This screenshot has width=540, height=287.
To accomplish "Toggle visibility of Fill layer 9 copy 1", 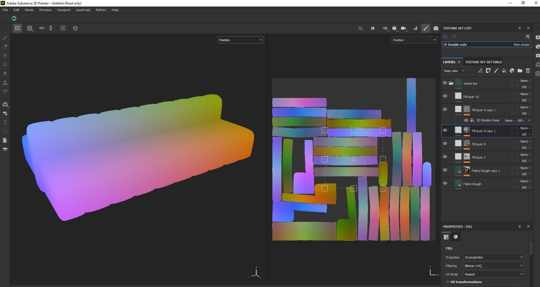I will [445, 109].
